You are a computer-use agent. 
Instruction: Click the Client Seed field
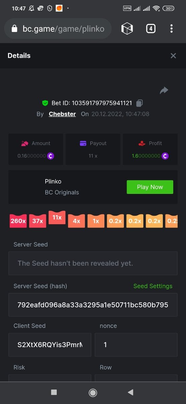coord(50,345)
